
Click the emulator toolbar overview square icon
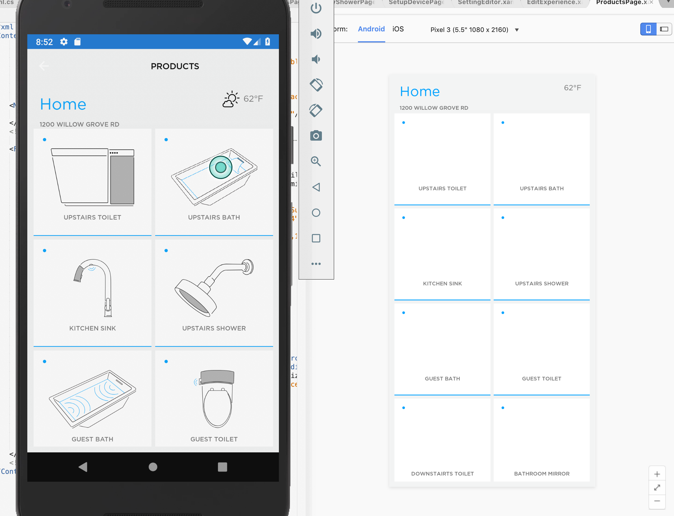[316, 238]
